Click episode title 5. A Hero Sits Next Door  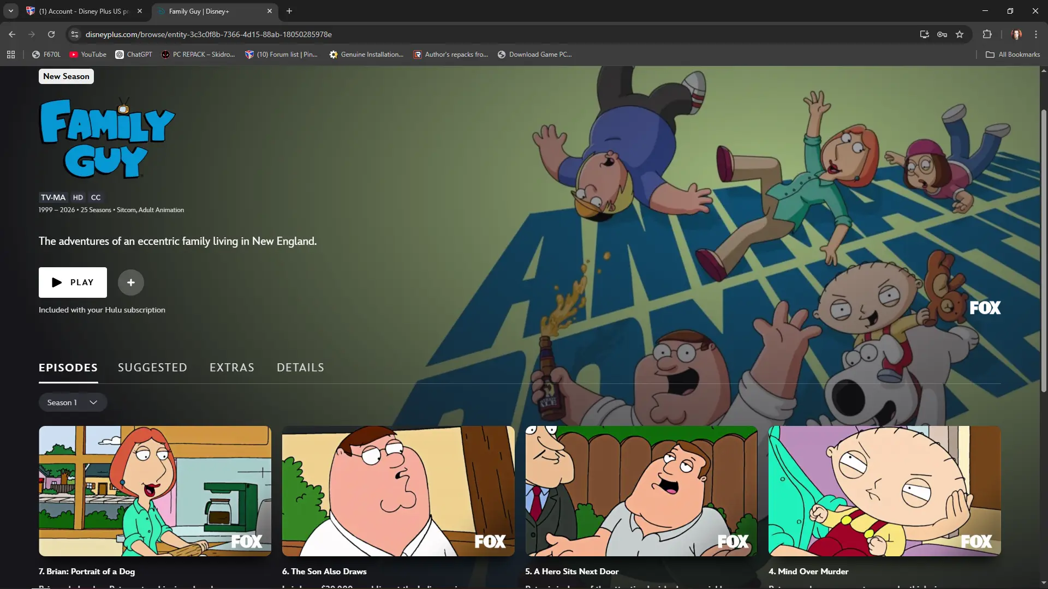(572, 572)
